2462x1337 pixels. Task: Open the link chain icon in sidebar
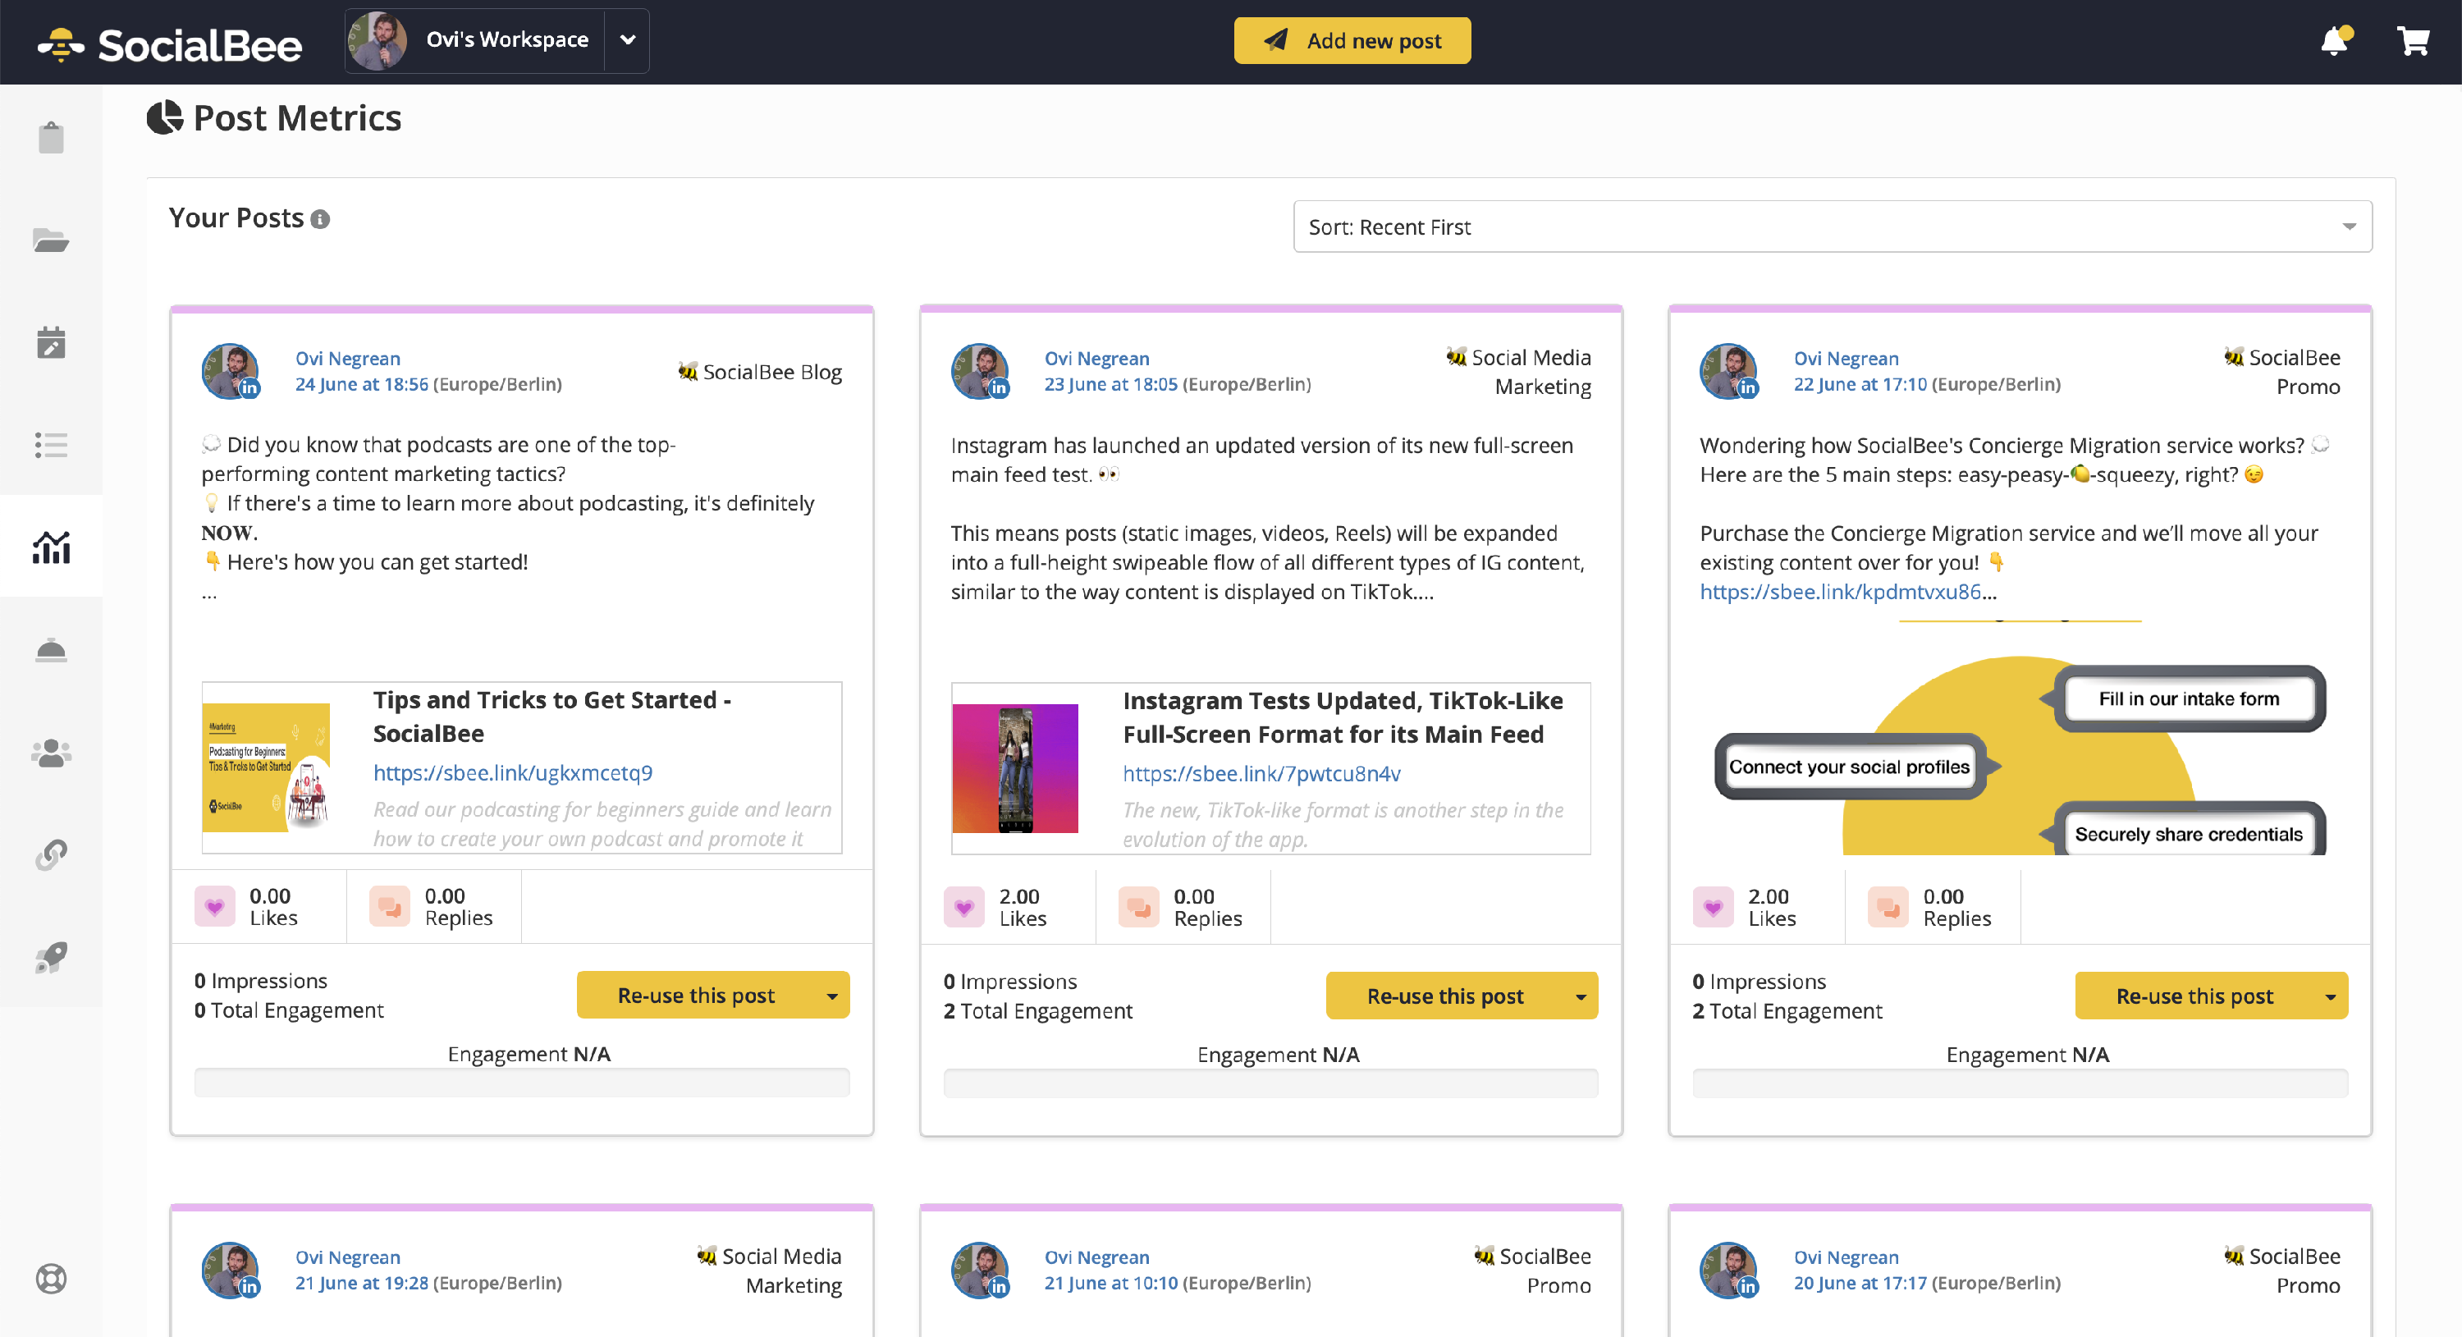pos(51,854)
